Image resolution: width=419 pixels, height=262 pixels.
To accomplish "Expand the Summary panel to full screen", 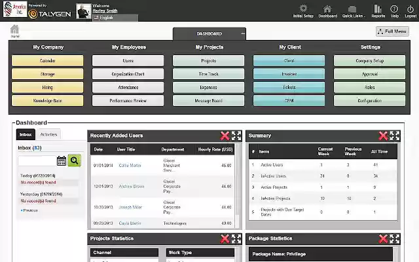I will pyautogui.click(x=394, y=136).
